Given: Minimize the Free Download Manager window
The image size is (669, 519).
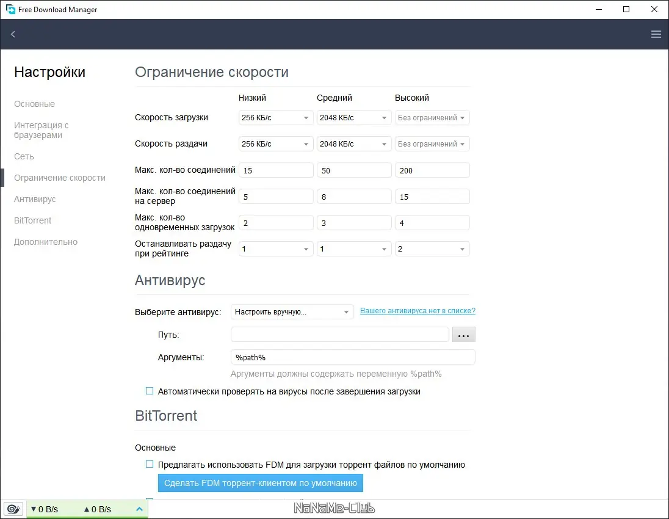Looking at the screenshot, I should pyautogui.click(x=599, y=9).
